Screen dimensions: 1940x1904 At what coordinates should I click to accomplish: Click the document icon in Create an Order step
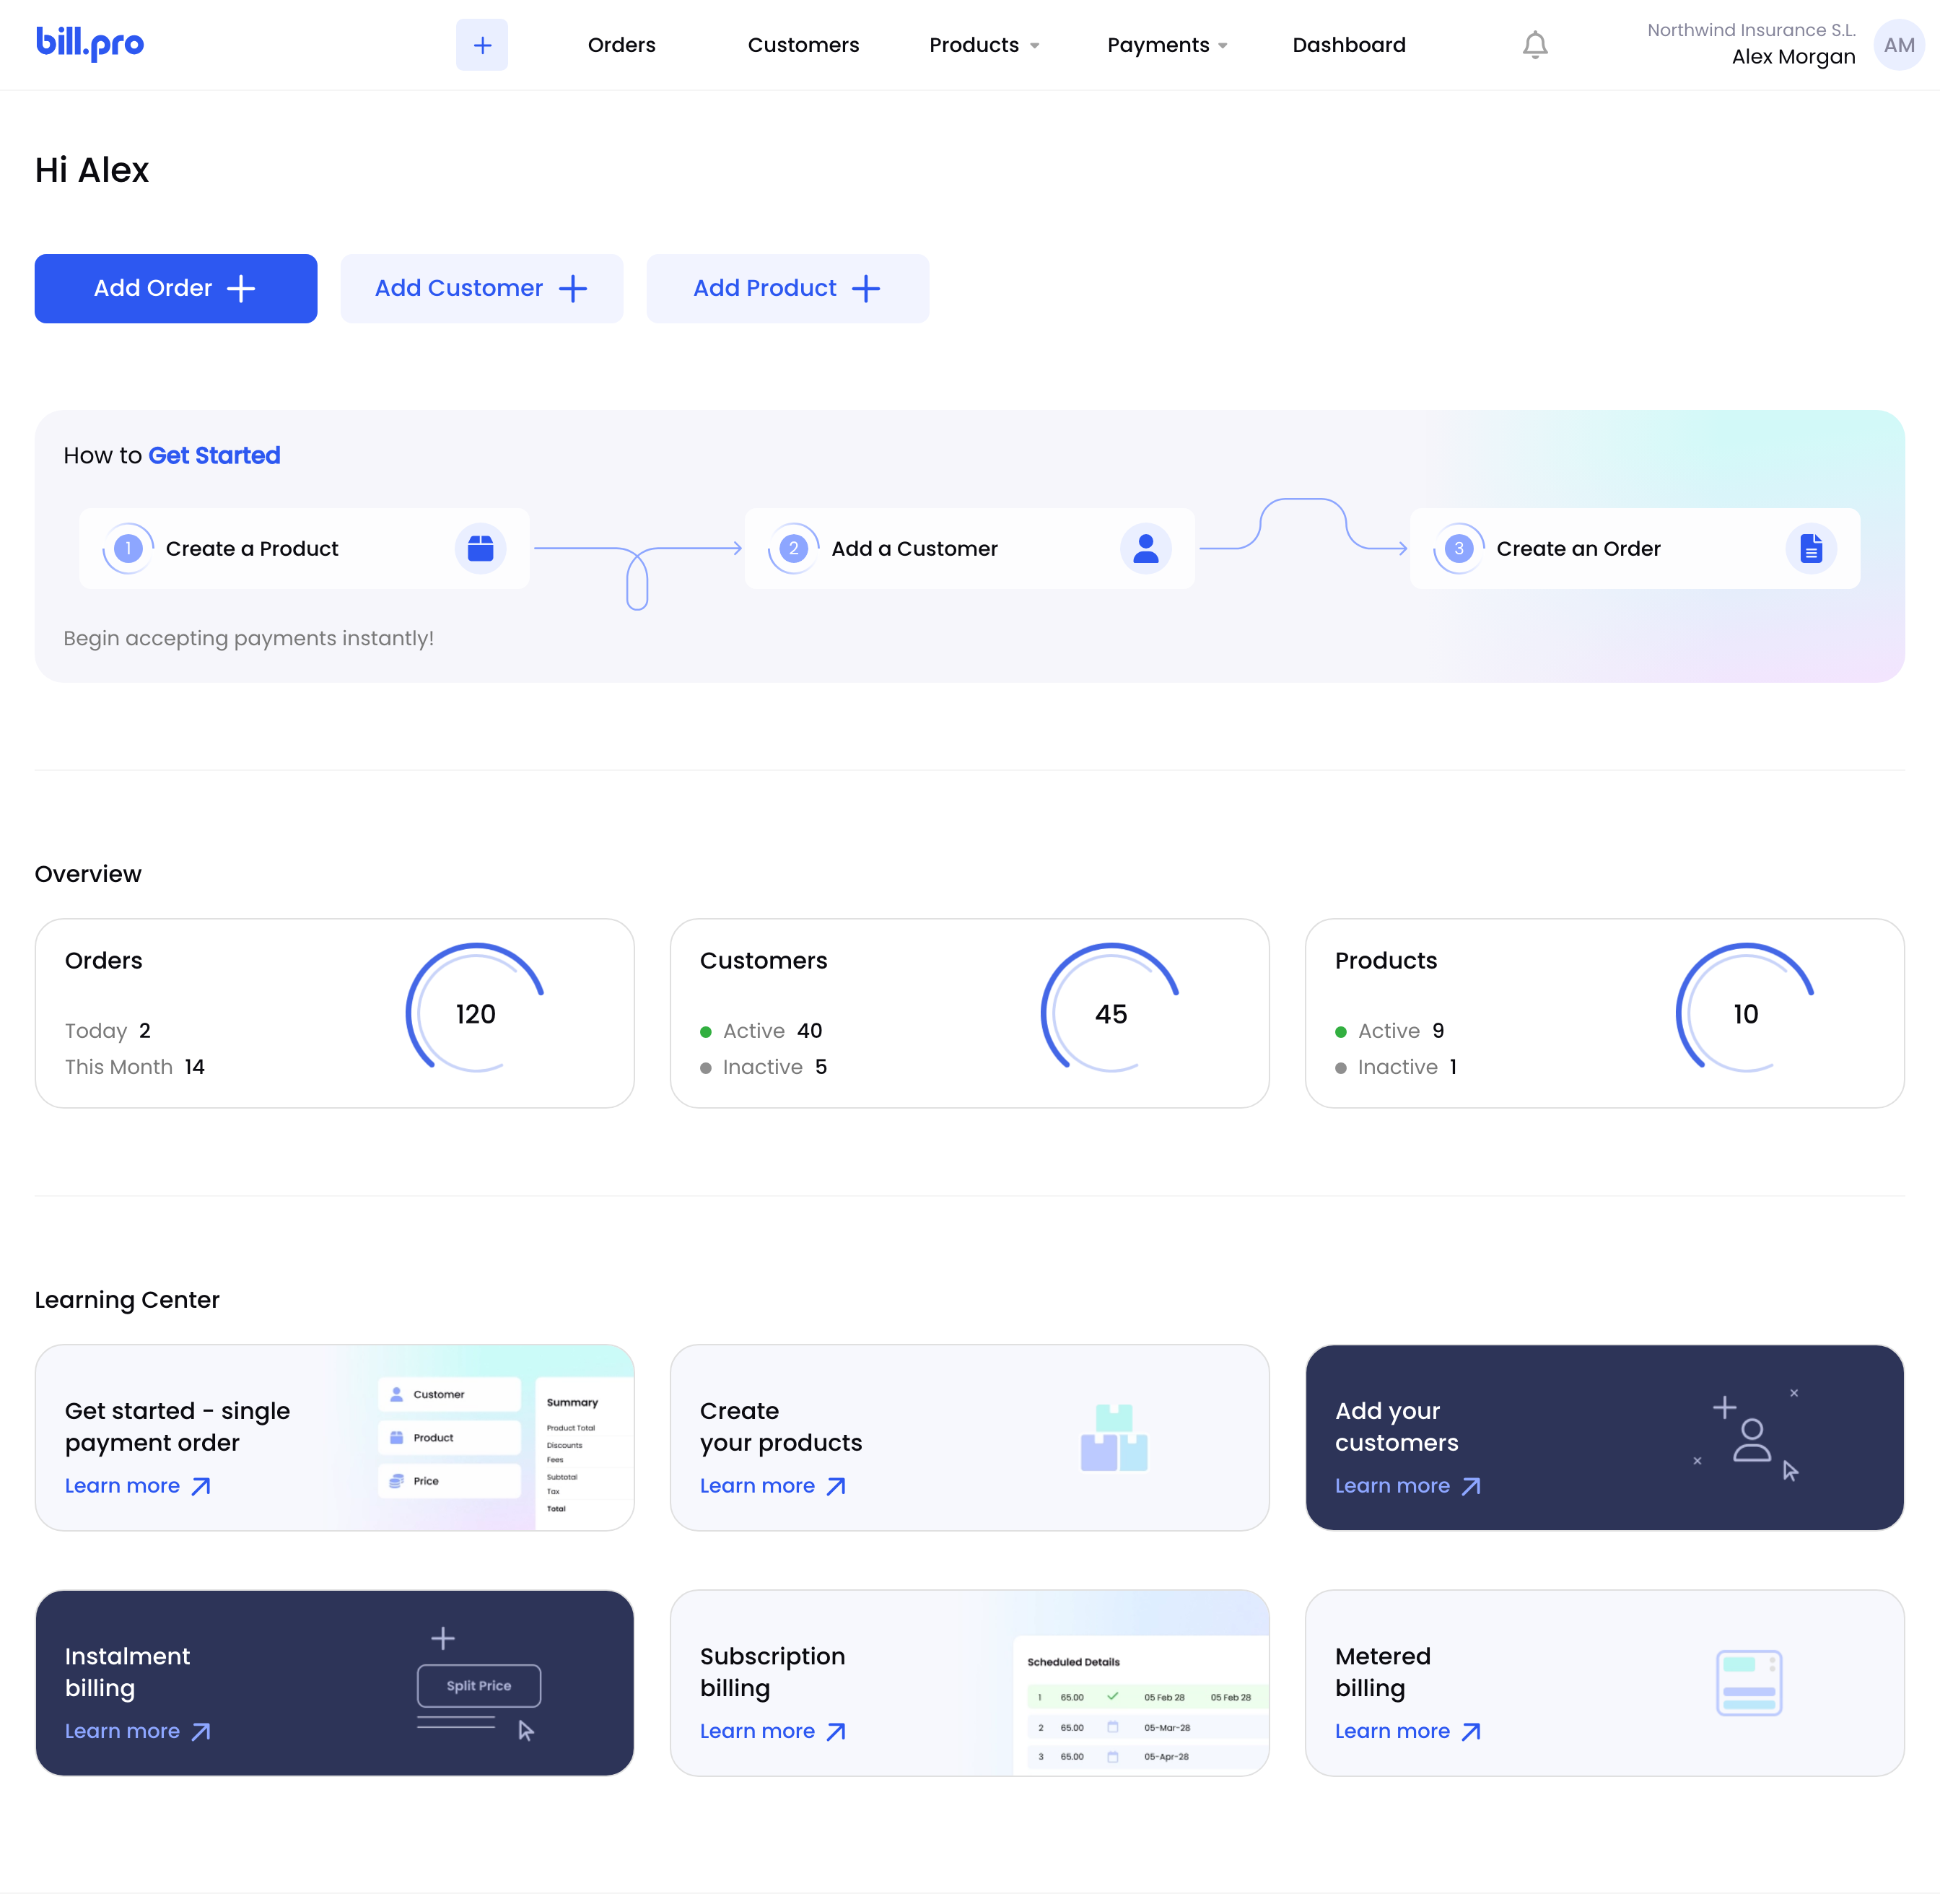[x=1811, y=548]
